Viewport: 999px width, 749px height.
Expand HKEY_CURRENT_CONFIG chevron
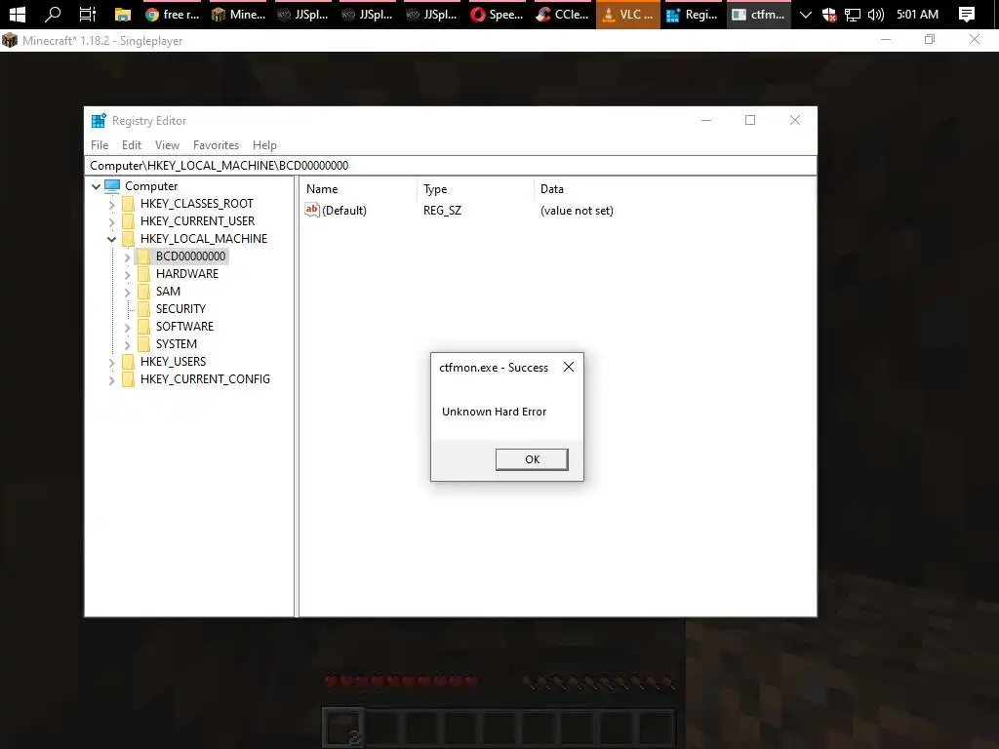111,380
